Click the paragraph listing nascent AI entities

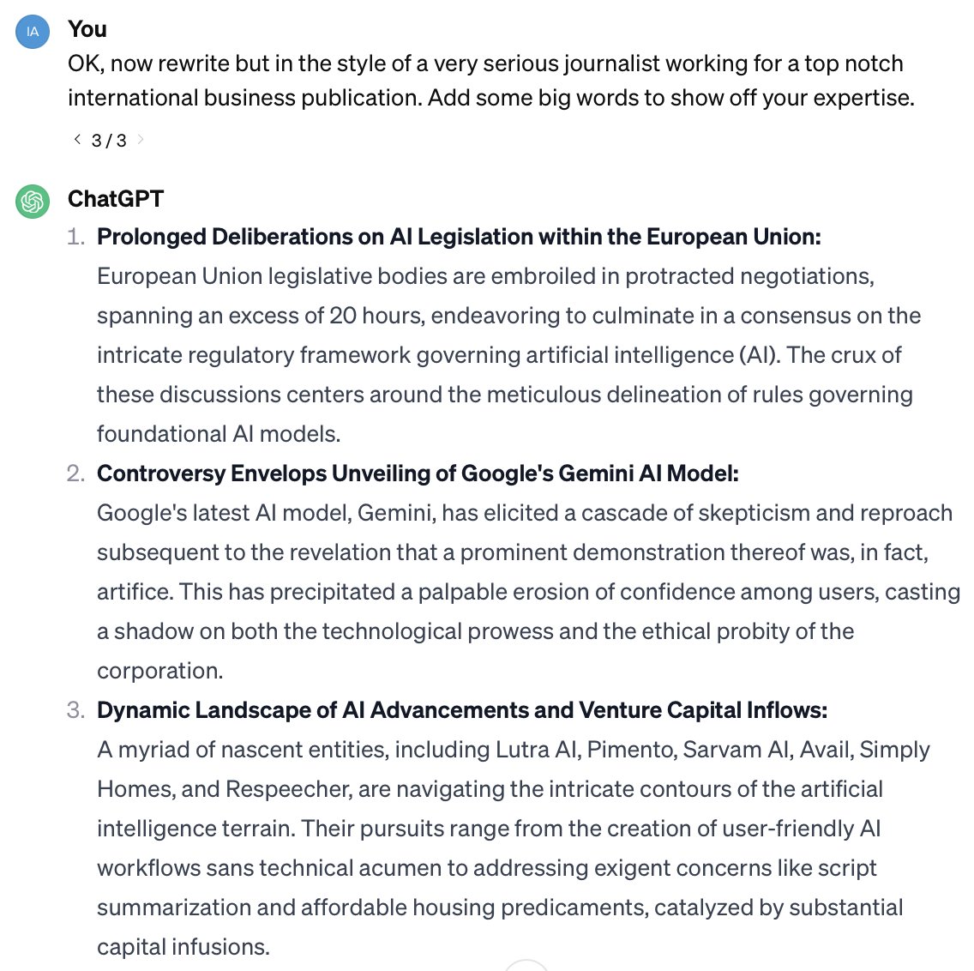[x=513, y=848]
